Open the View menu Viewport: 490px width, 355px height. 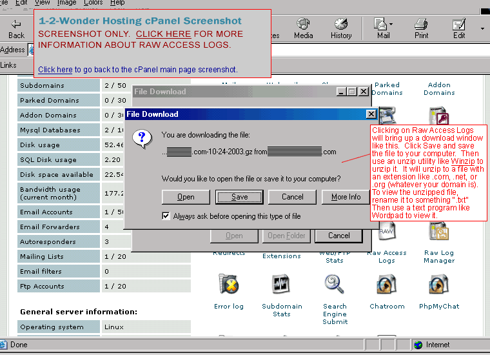click(42, 3)
